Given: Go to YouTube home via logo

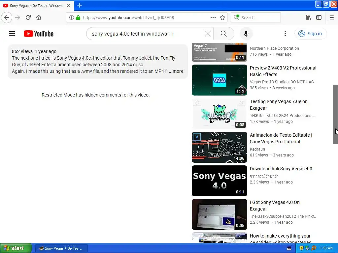Looking at the screenshot, I should [x=39, y=34].
